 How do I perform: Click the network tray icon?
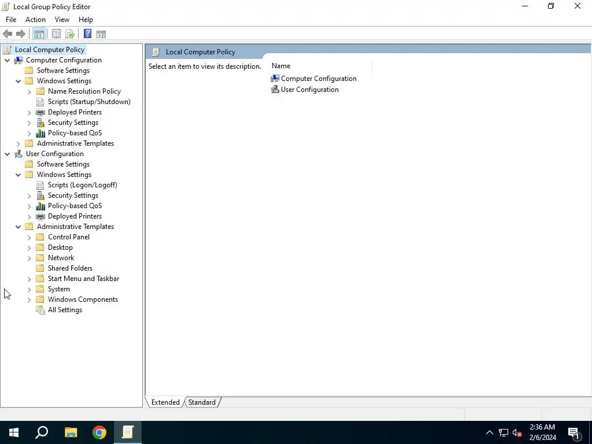(504, 432)
